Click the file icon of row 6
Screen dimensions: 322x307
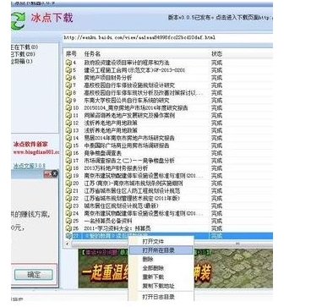68,78
